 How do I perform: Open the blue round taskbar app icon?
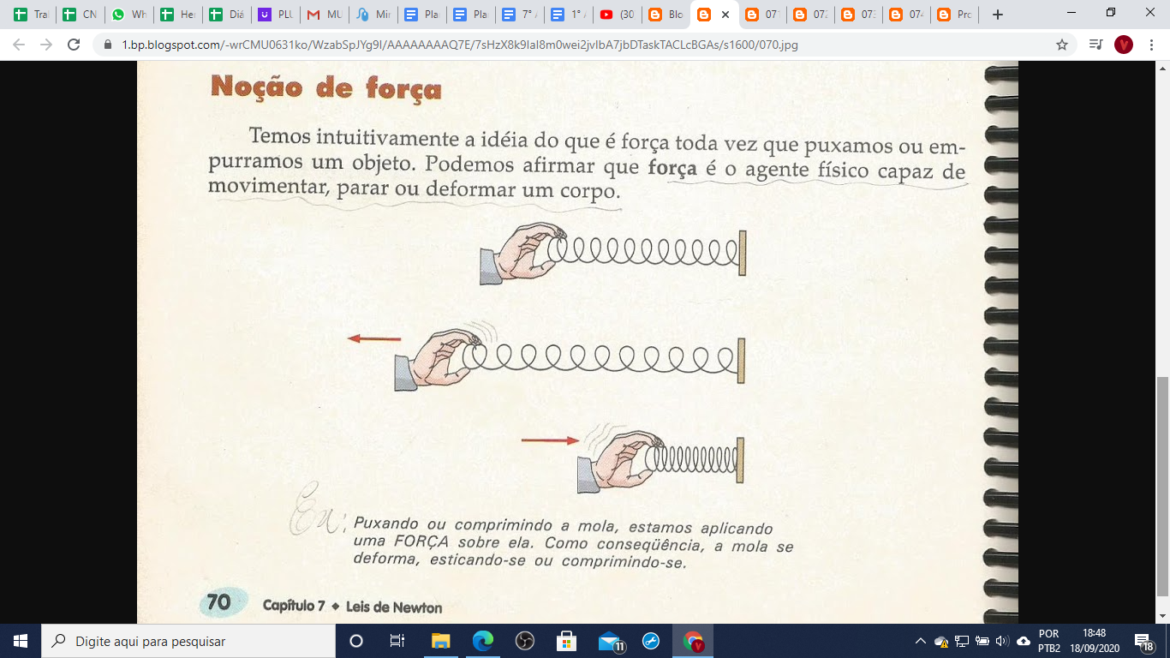pyautogui.click(x=651, y=641)
